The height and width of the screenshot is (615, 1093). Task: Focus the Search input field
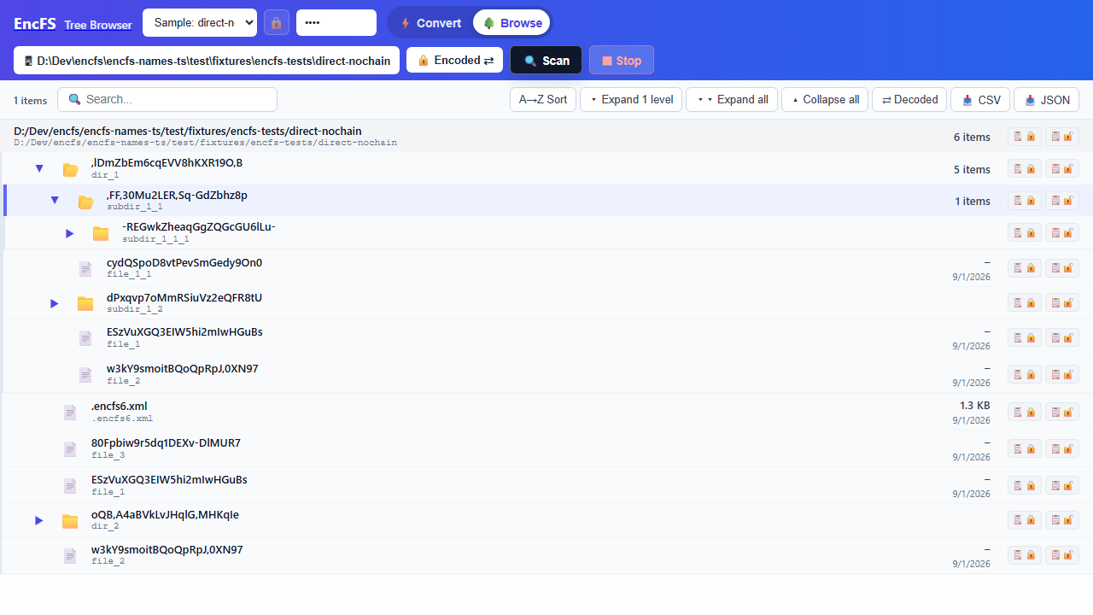[x=167, y=100]
